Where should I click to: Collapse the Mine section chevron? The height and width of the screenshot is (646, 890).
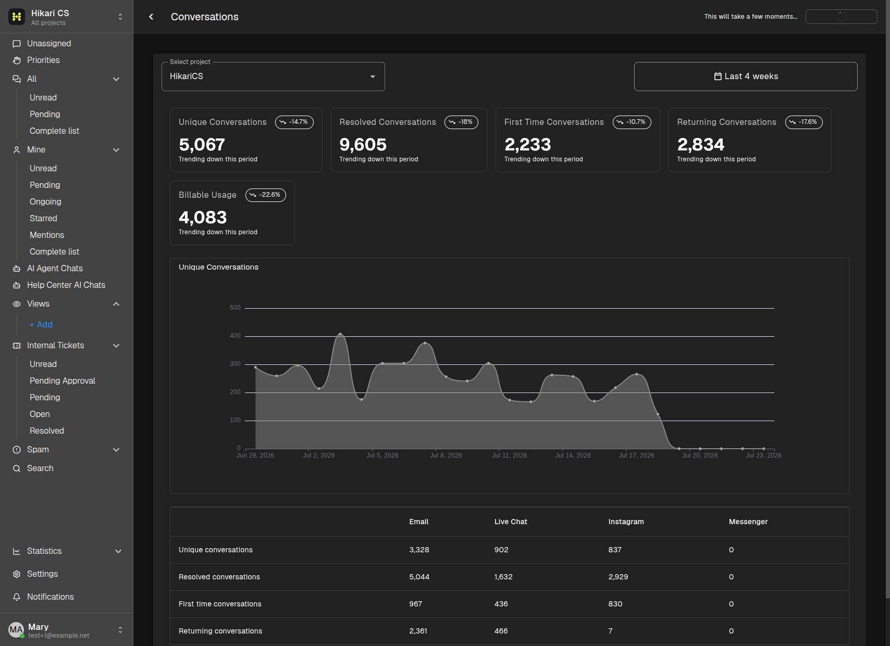pyautogui.click(x=116, y=150)
